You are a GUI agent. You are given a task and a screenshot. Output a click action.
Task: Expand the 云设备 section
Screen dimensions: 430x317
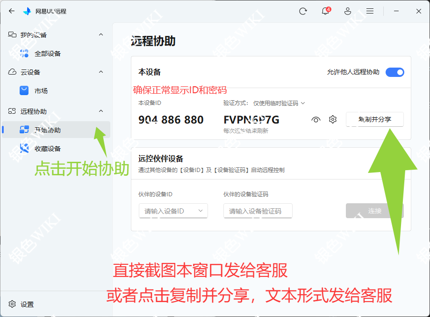(101, 72)
